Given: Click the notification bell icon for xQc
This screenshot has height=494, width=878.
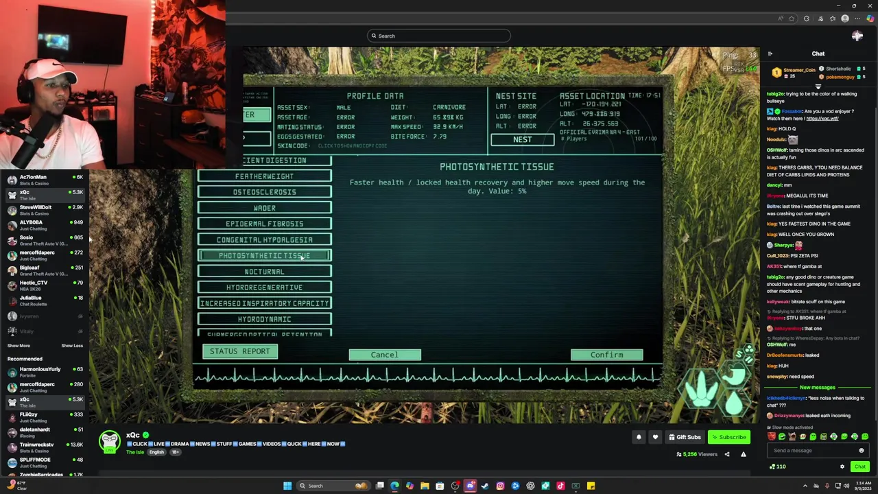Looking at the screenshot, I should tap(639, 437).
